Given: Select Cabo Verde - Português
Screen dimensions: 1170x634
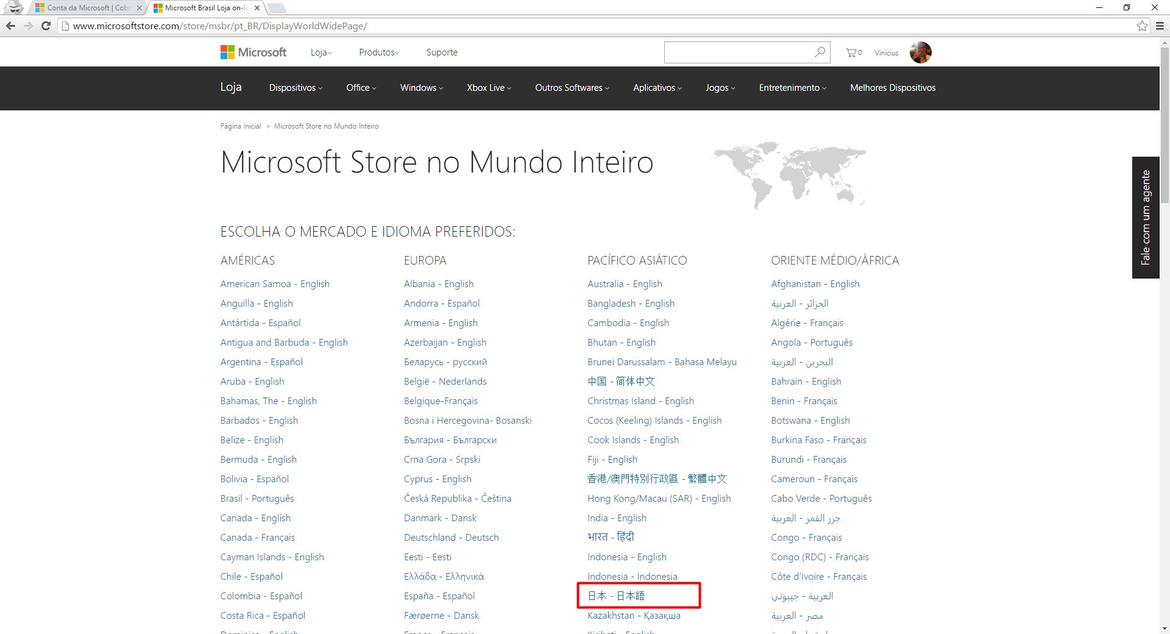Looking at the screenshot, I should point(821,499).
